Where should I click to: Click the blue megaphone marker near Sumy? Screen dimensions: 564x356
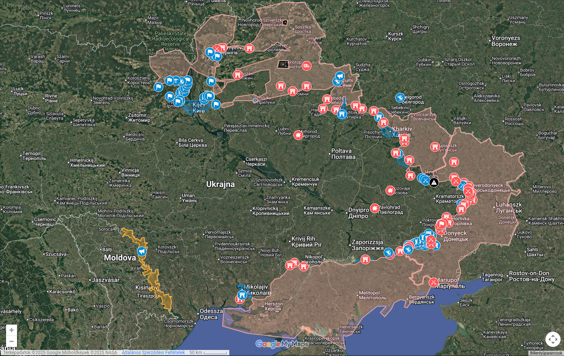point(340,77)
